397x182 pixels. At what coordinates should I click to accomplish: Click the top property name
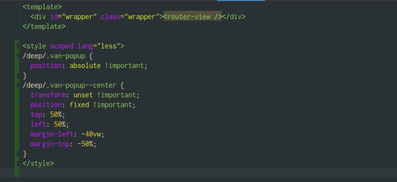click(36, 114)
